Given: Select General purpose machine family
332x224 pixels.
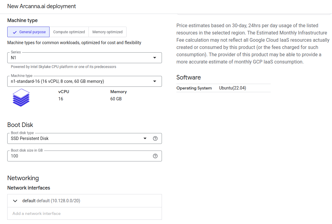Looking at the screenshot, I should click(28, 32).
